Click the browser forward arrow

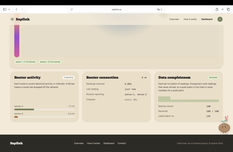pos(22,9)
